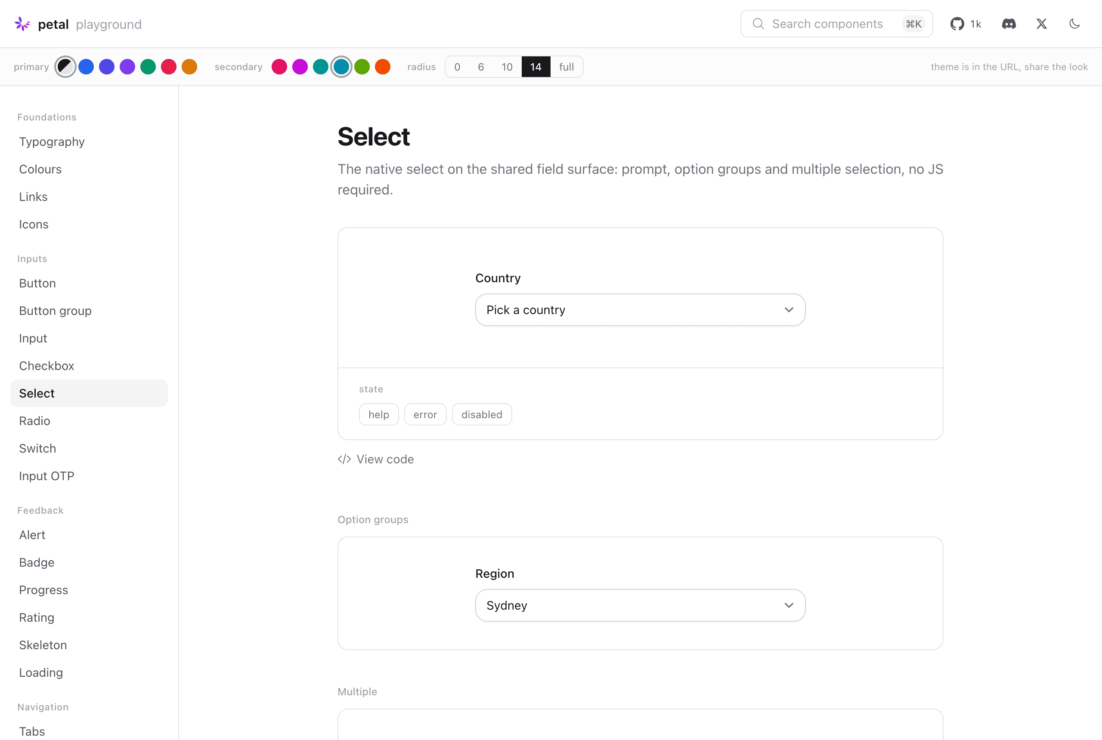Screen dimensions: 1102x740
Task: Expand the View code section
Action: pos(376,459)
